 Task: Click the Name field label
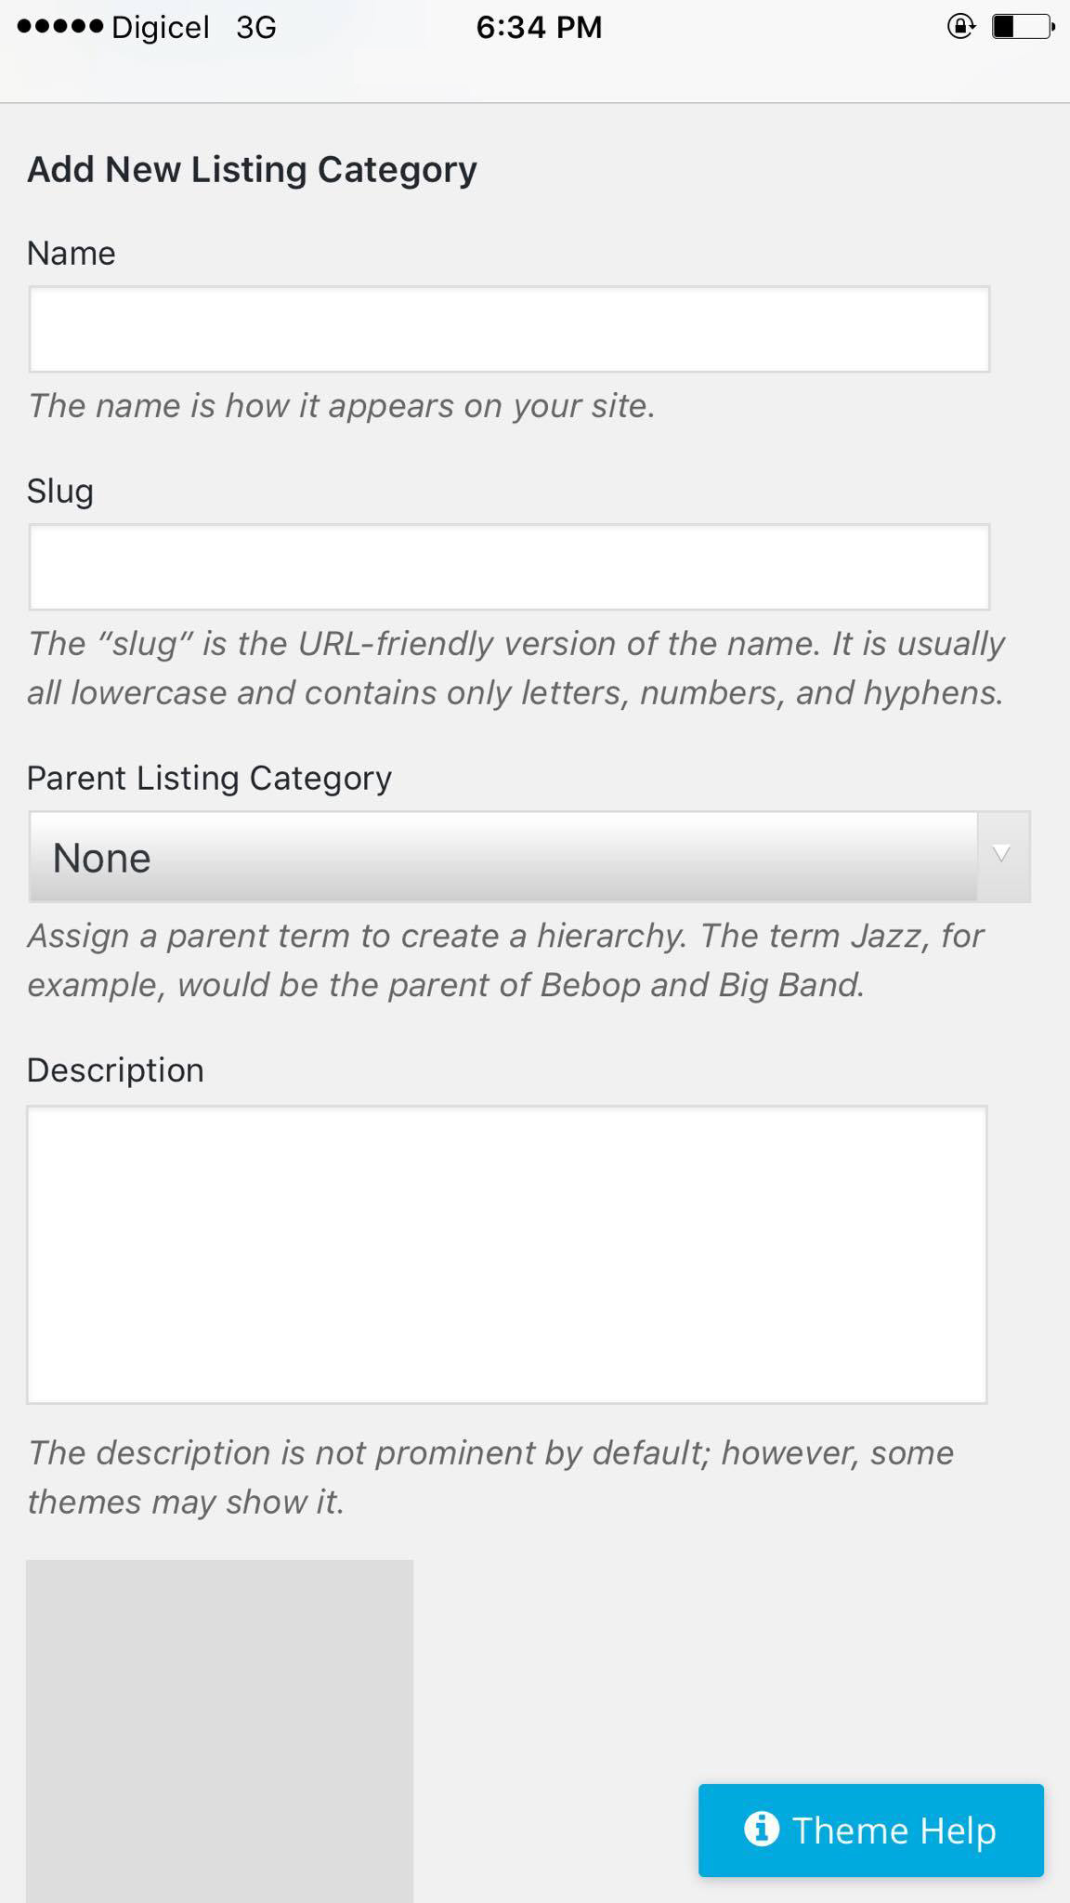coord(72,254)
